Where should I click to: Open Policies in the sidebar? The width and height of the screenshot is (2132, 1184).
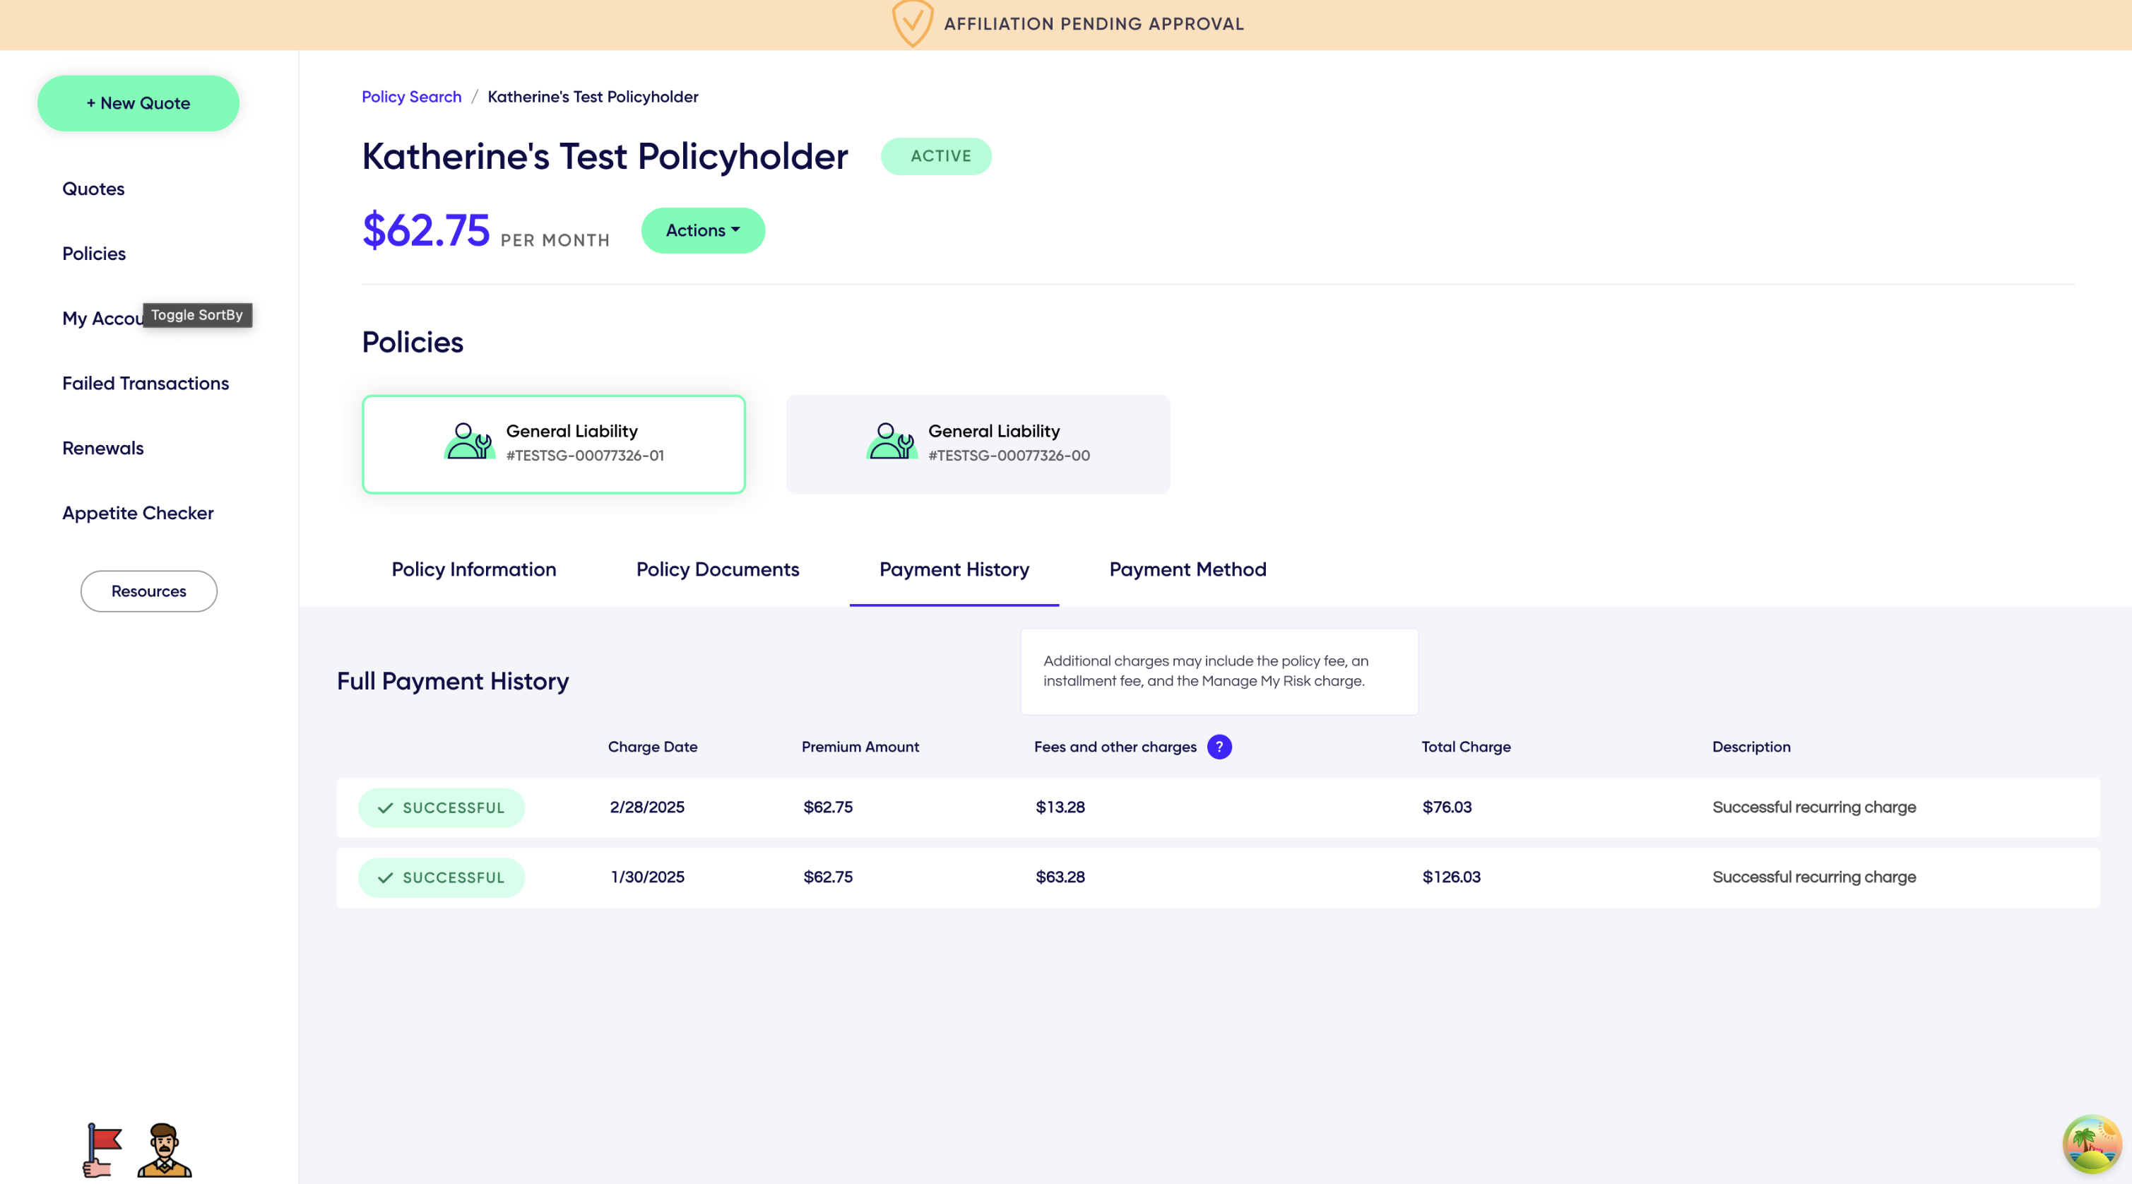93,253
